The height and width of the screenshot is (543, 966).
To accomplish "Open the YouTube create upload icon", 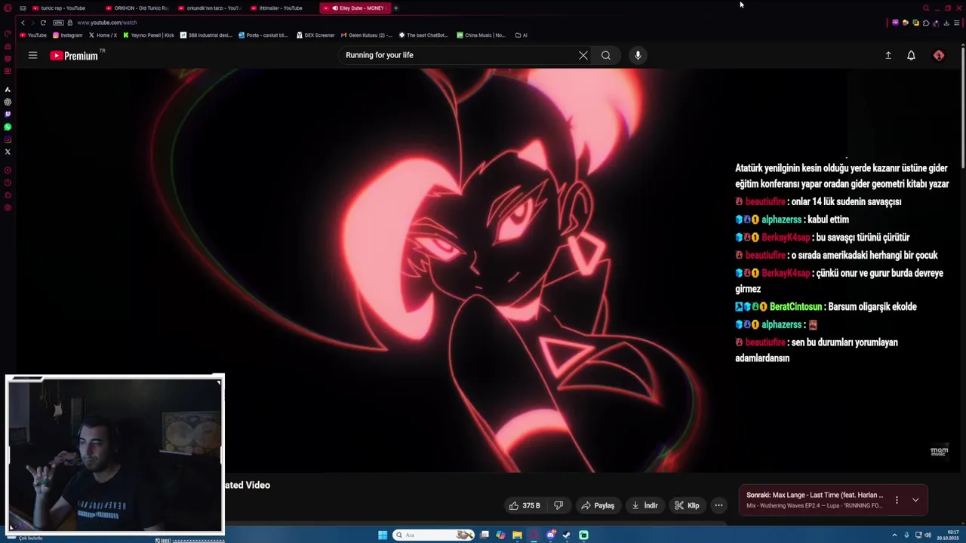I will tap(888, 55).
